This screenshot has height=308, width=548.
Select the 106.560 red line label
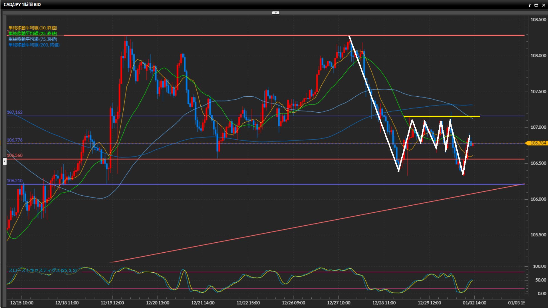15,155
